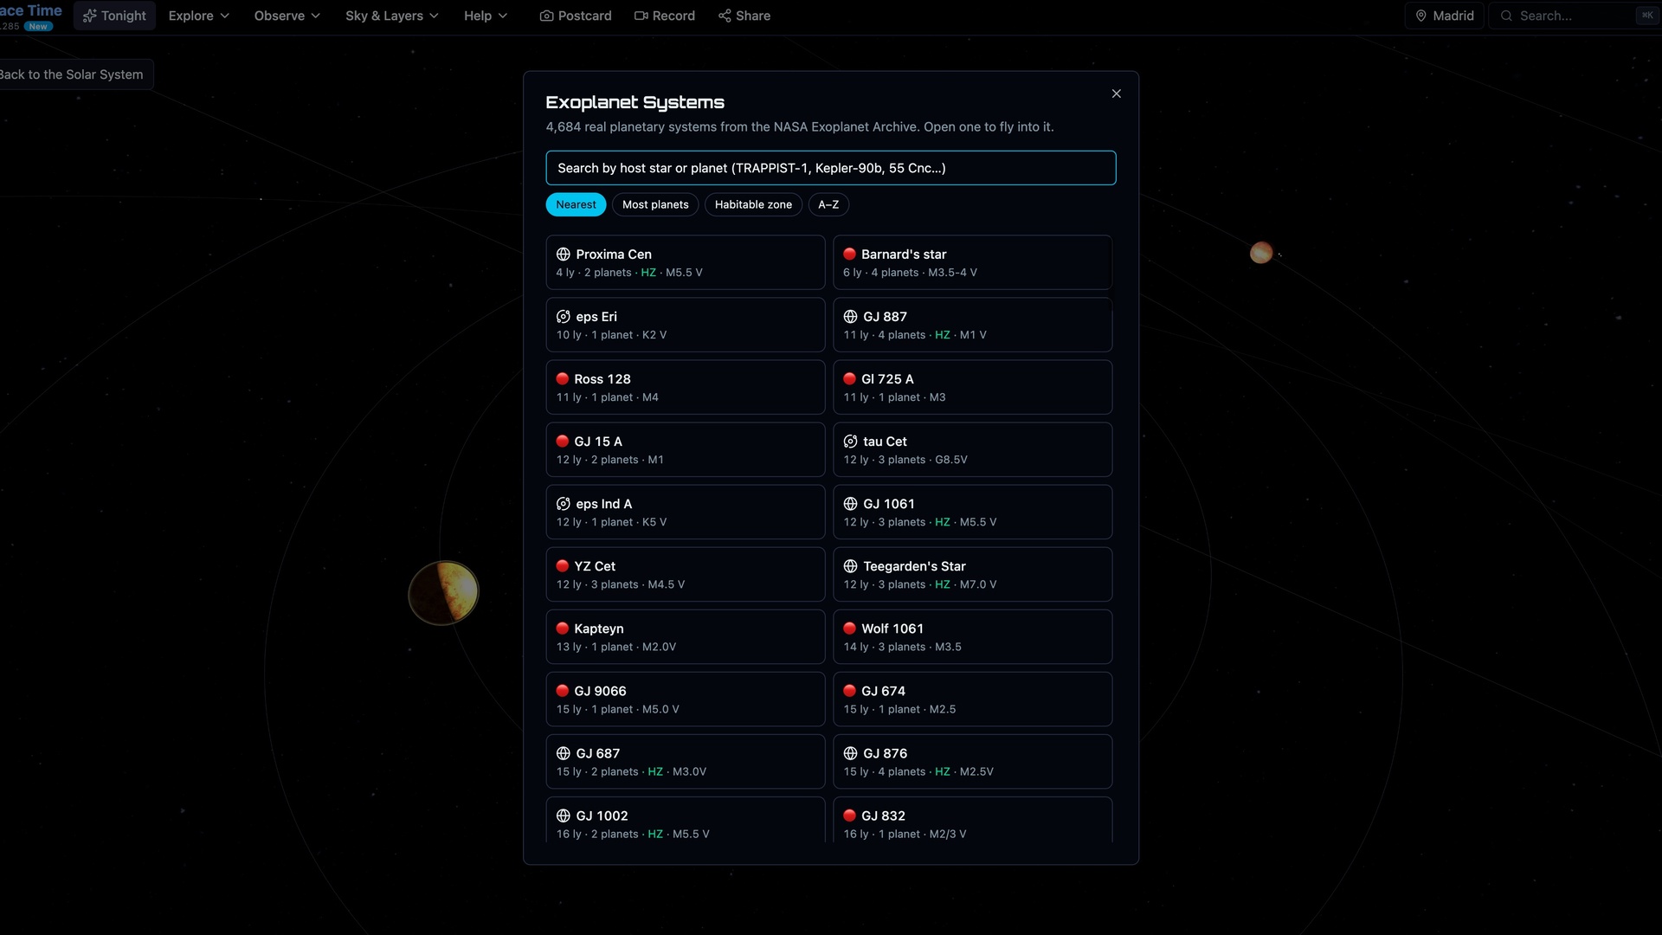Click '12 ly · 3 planets · G8.5V' text
Screen dimensions: 1662x935
[x=905, y=460]
